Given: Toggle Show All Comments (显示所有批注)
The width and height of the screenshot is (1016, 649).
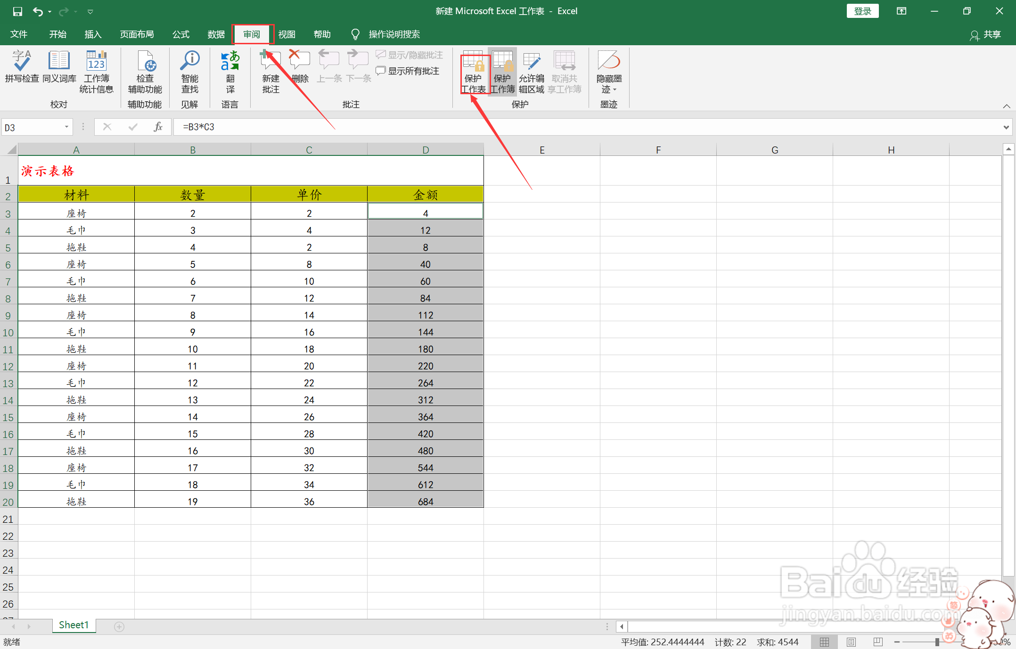Looking at the screenshot, I should [x=408, y=71].
